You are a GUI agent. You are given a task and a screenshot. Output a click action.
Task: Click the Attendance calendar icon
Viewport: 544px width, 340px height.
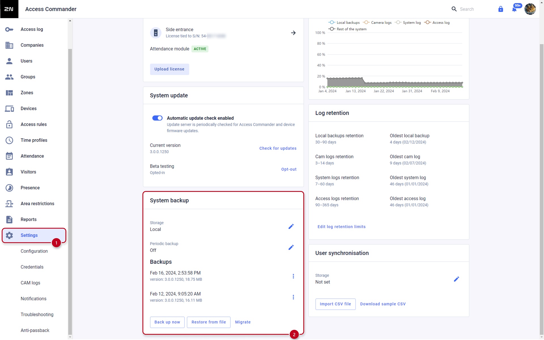[9, 156]
